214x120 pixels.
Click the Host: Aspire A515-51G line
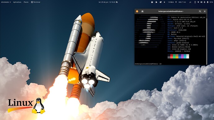coord(180,19)
